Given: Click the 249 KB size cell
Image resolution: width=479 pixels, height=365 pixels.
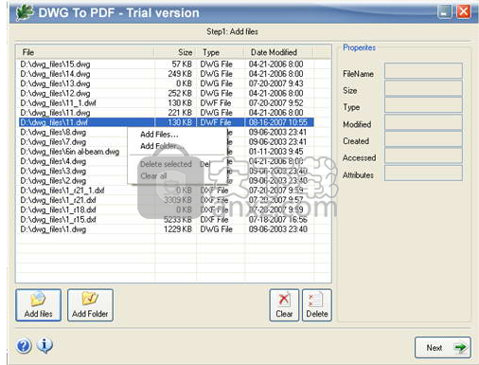Looking at the screenshot, I should point(180,74).
